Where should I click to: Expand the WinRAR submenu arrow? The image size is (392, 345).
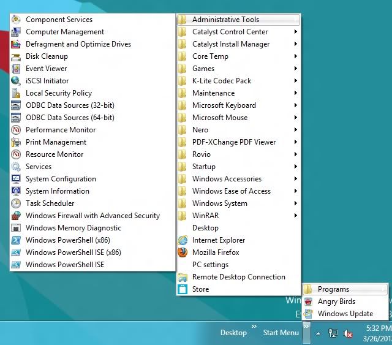click(296, 216)
